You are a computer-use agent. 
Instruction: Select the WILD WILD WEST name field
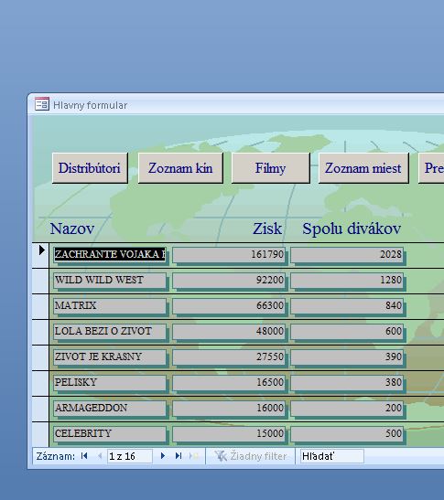(110, 281)
